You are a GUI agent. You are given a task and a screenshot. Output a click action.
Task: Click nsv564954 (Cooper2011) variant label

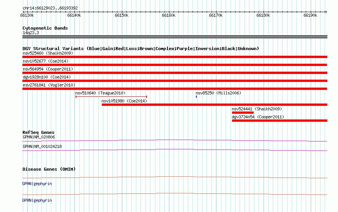[48, 69]
